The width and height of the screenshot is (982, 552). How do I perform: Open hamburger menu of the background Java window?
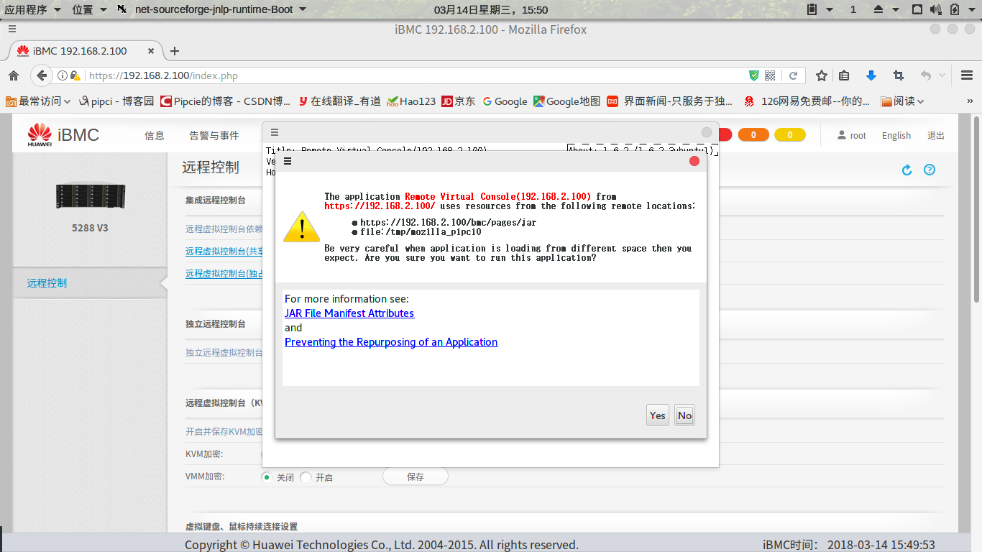(275, 132)
